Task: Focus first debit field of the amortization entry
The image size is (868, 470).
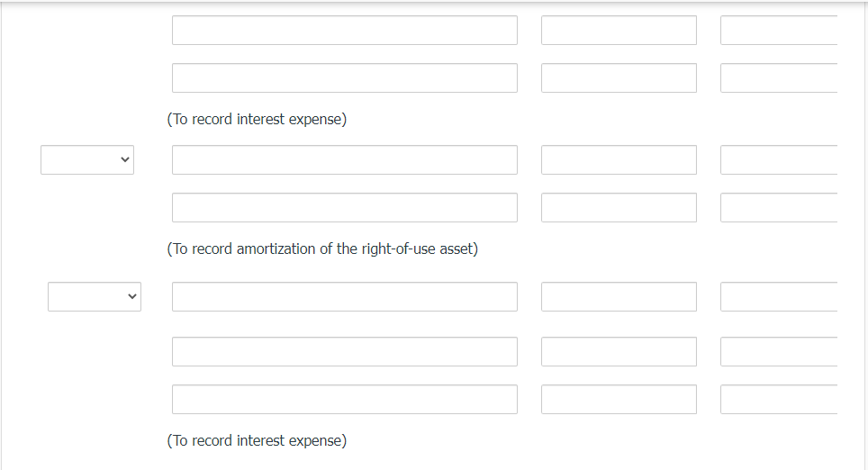Action: click(619, 160)
